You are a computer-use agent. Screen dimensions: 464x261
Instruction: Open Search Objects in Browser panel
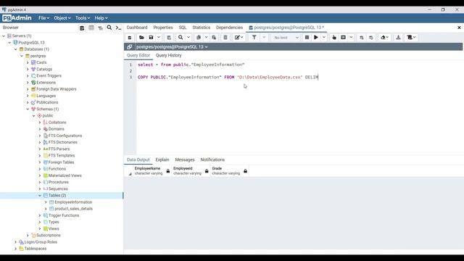coord(109,28)
